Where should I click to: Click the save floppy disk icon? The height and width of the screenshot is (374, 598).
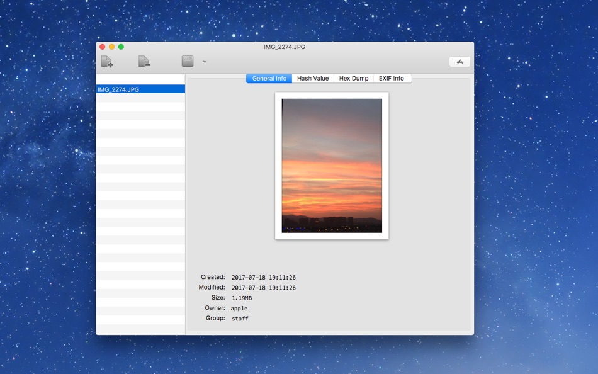click(x=188, y=61)
